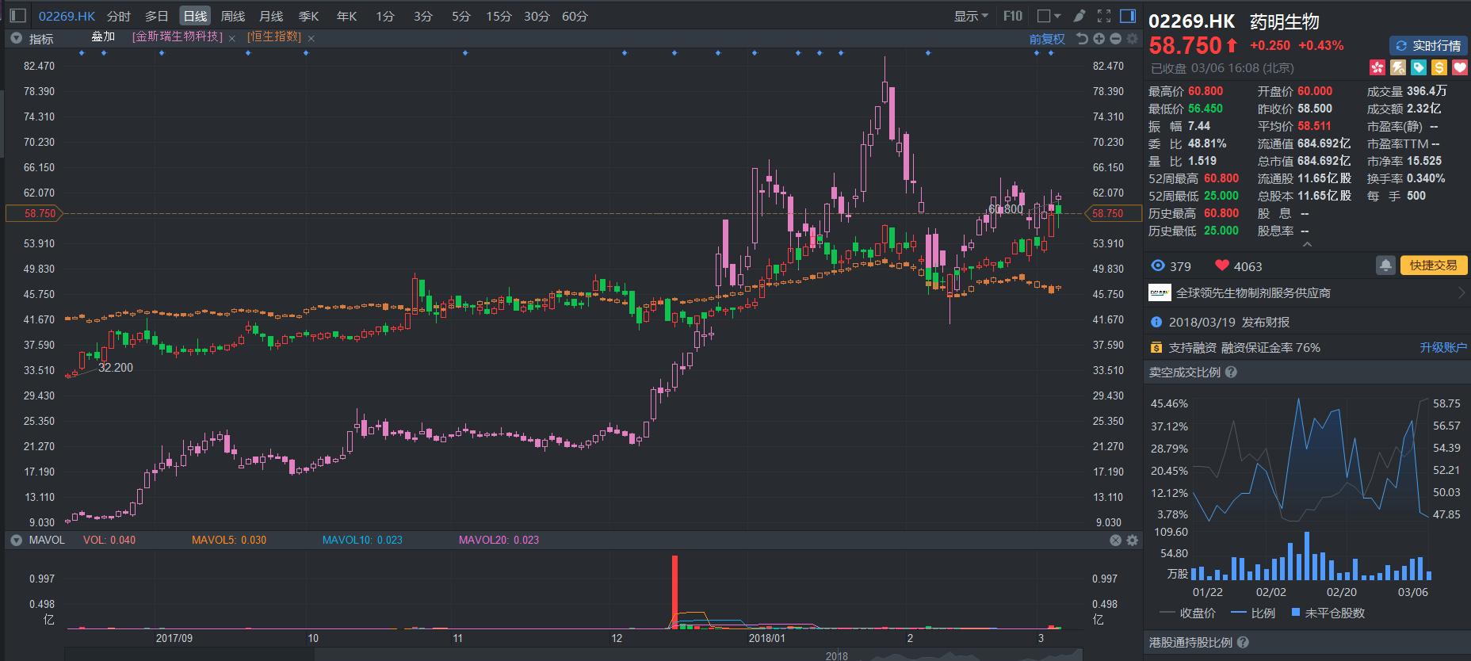Open price alert bell icon
Screen dimensions: 1471x661
click(1385, 266)
